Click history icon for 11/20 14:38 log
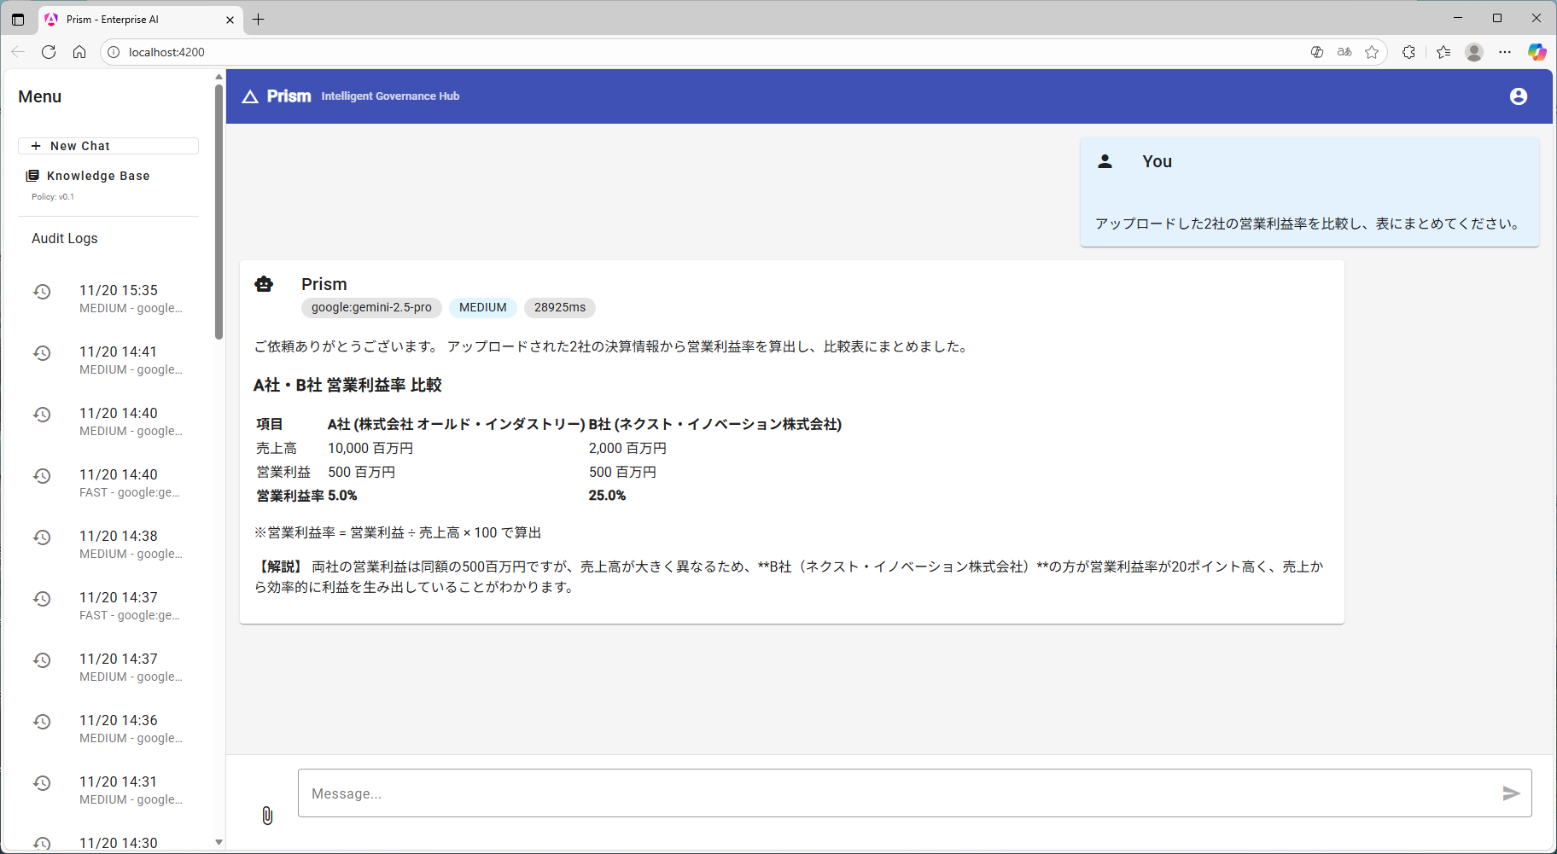This screenshot has height=854, width=1557. (42, 537)
